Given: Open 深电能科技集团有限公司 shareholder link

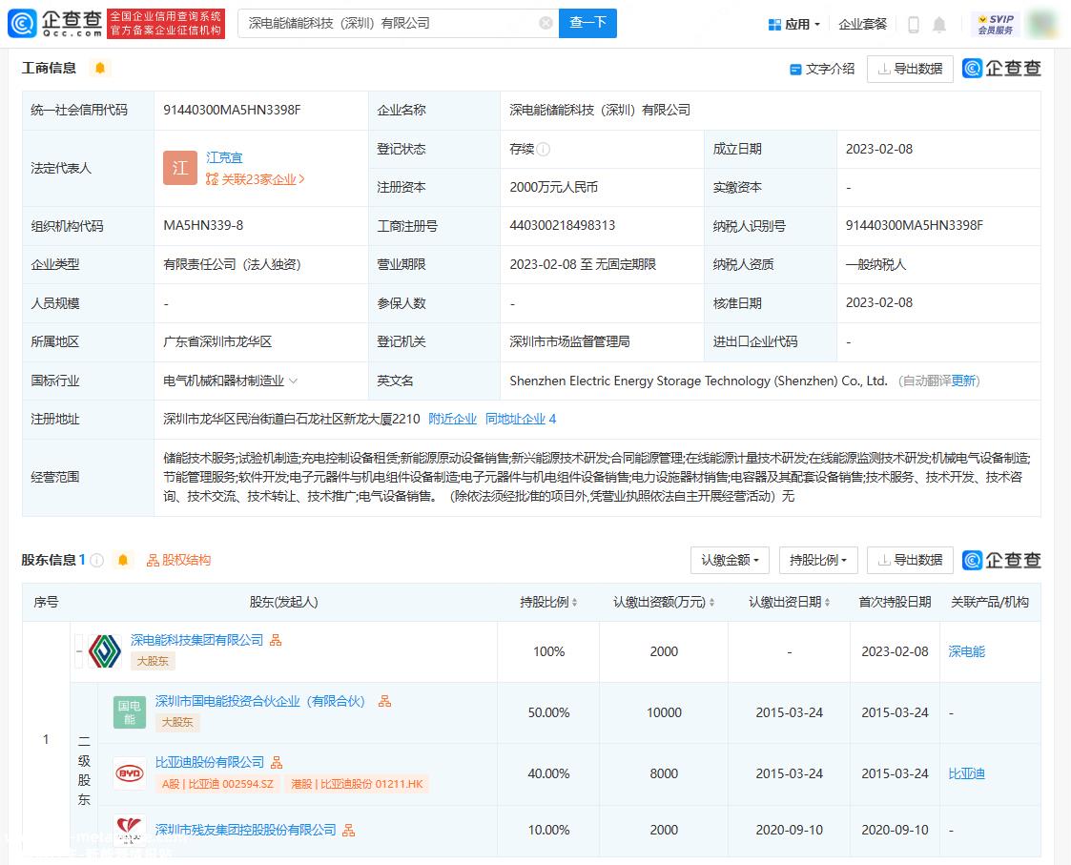Looking at the screenshot, I should coord(196,640).
